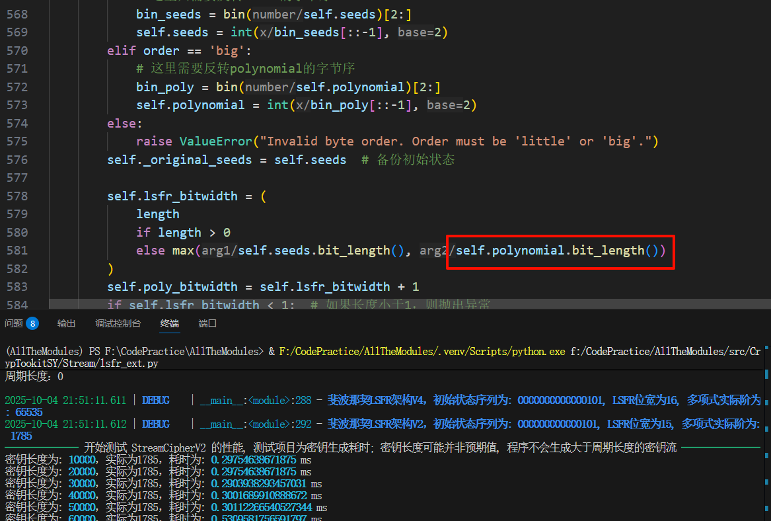
Task: Click line number 570 in the gutter
Action: click(17, 51)
